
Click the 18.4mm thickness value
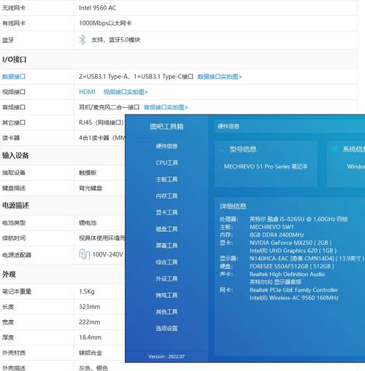90,337
